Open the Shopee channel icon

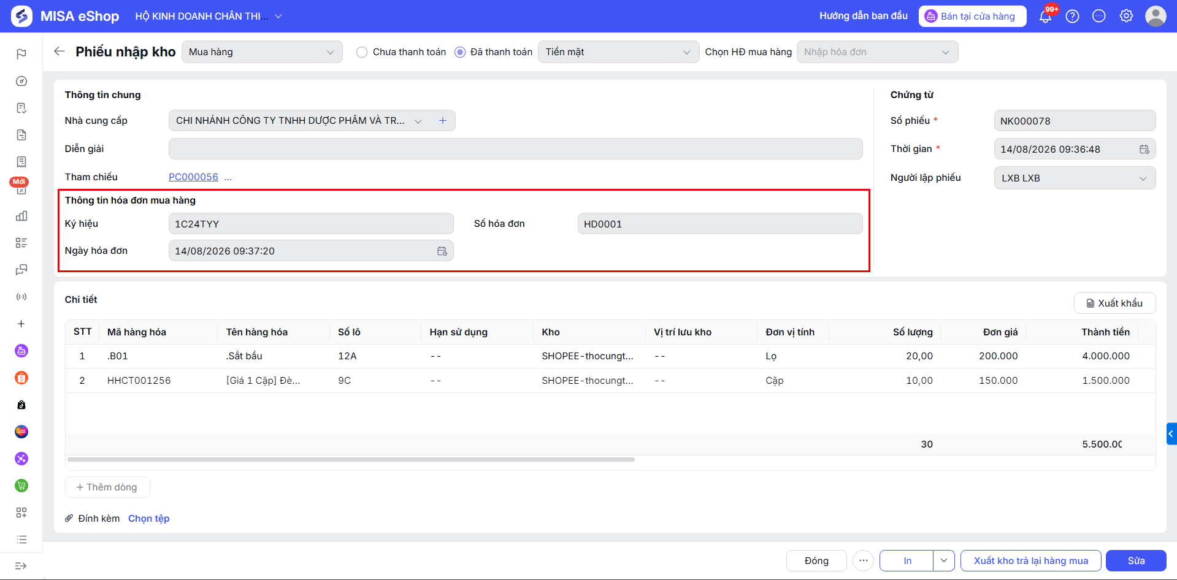pos(21,378)
